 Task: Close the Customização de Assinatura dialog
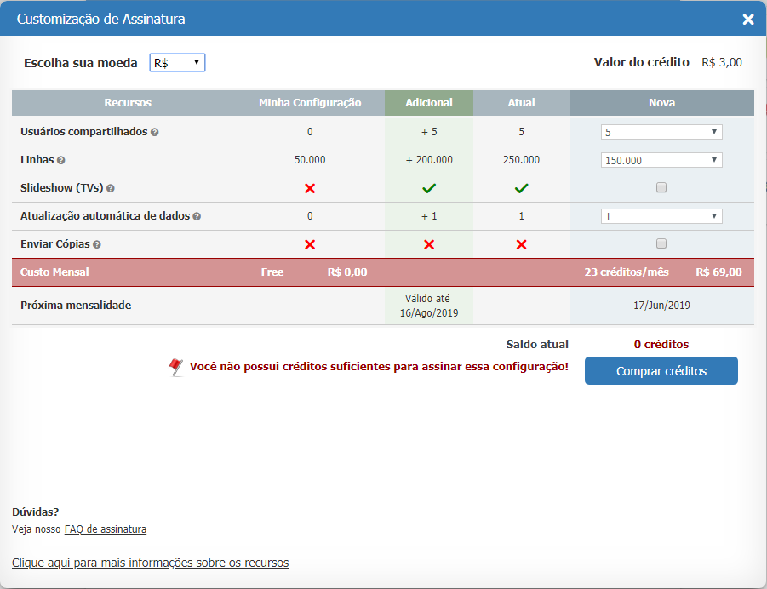[x=747, y=18]
